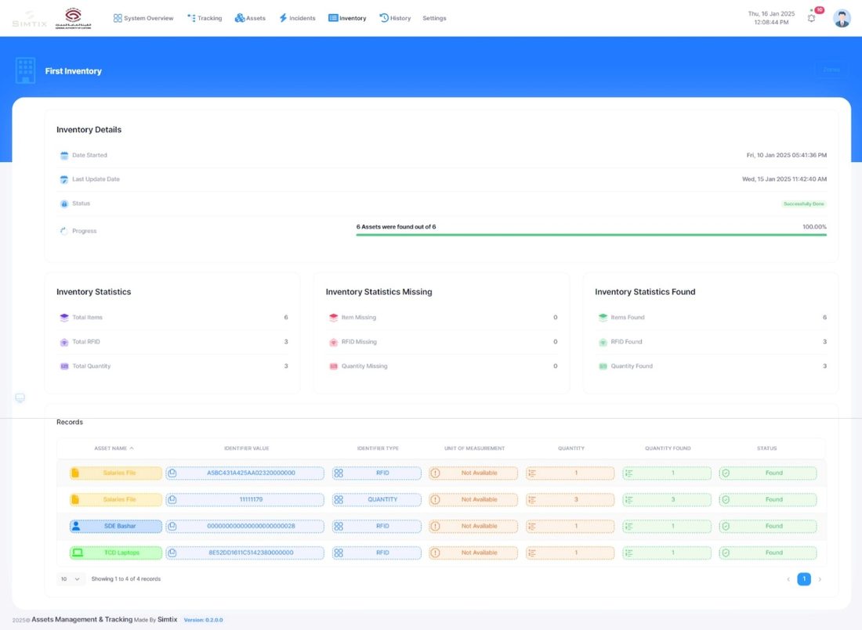Click the Simtix logo

click(29, 20)
